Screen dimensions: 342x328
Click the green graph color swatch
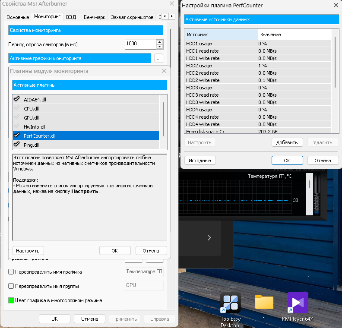(11, 300)
